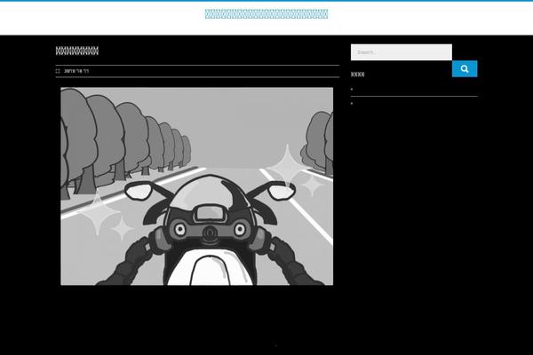Image resolution: width=533 pixels, height=355 pixels.
Task: Open the blue site title link in header
Action: point(266,13)
